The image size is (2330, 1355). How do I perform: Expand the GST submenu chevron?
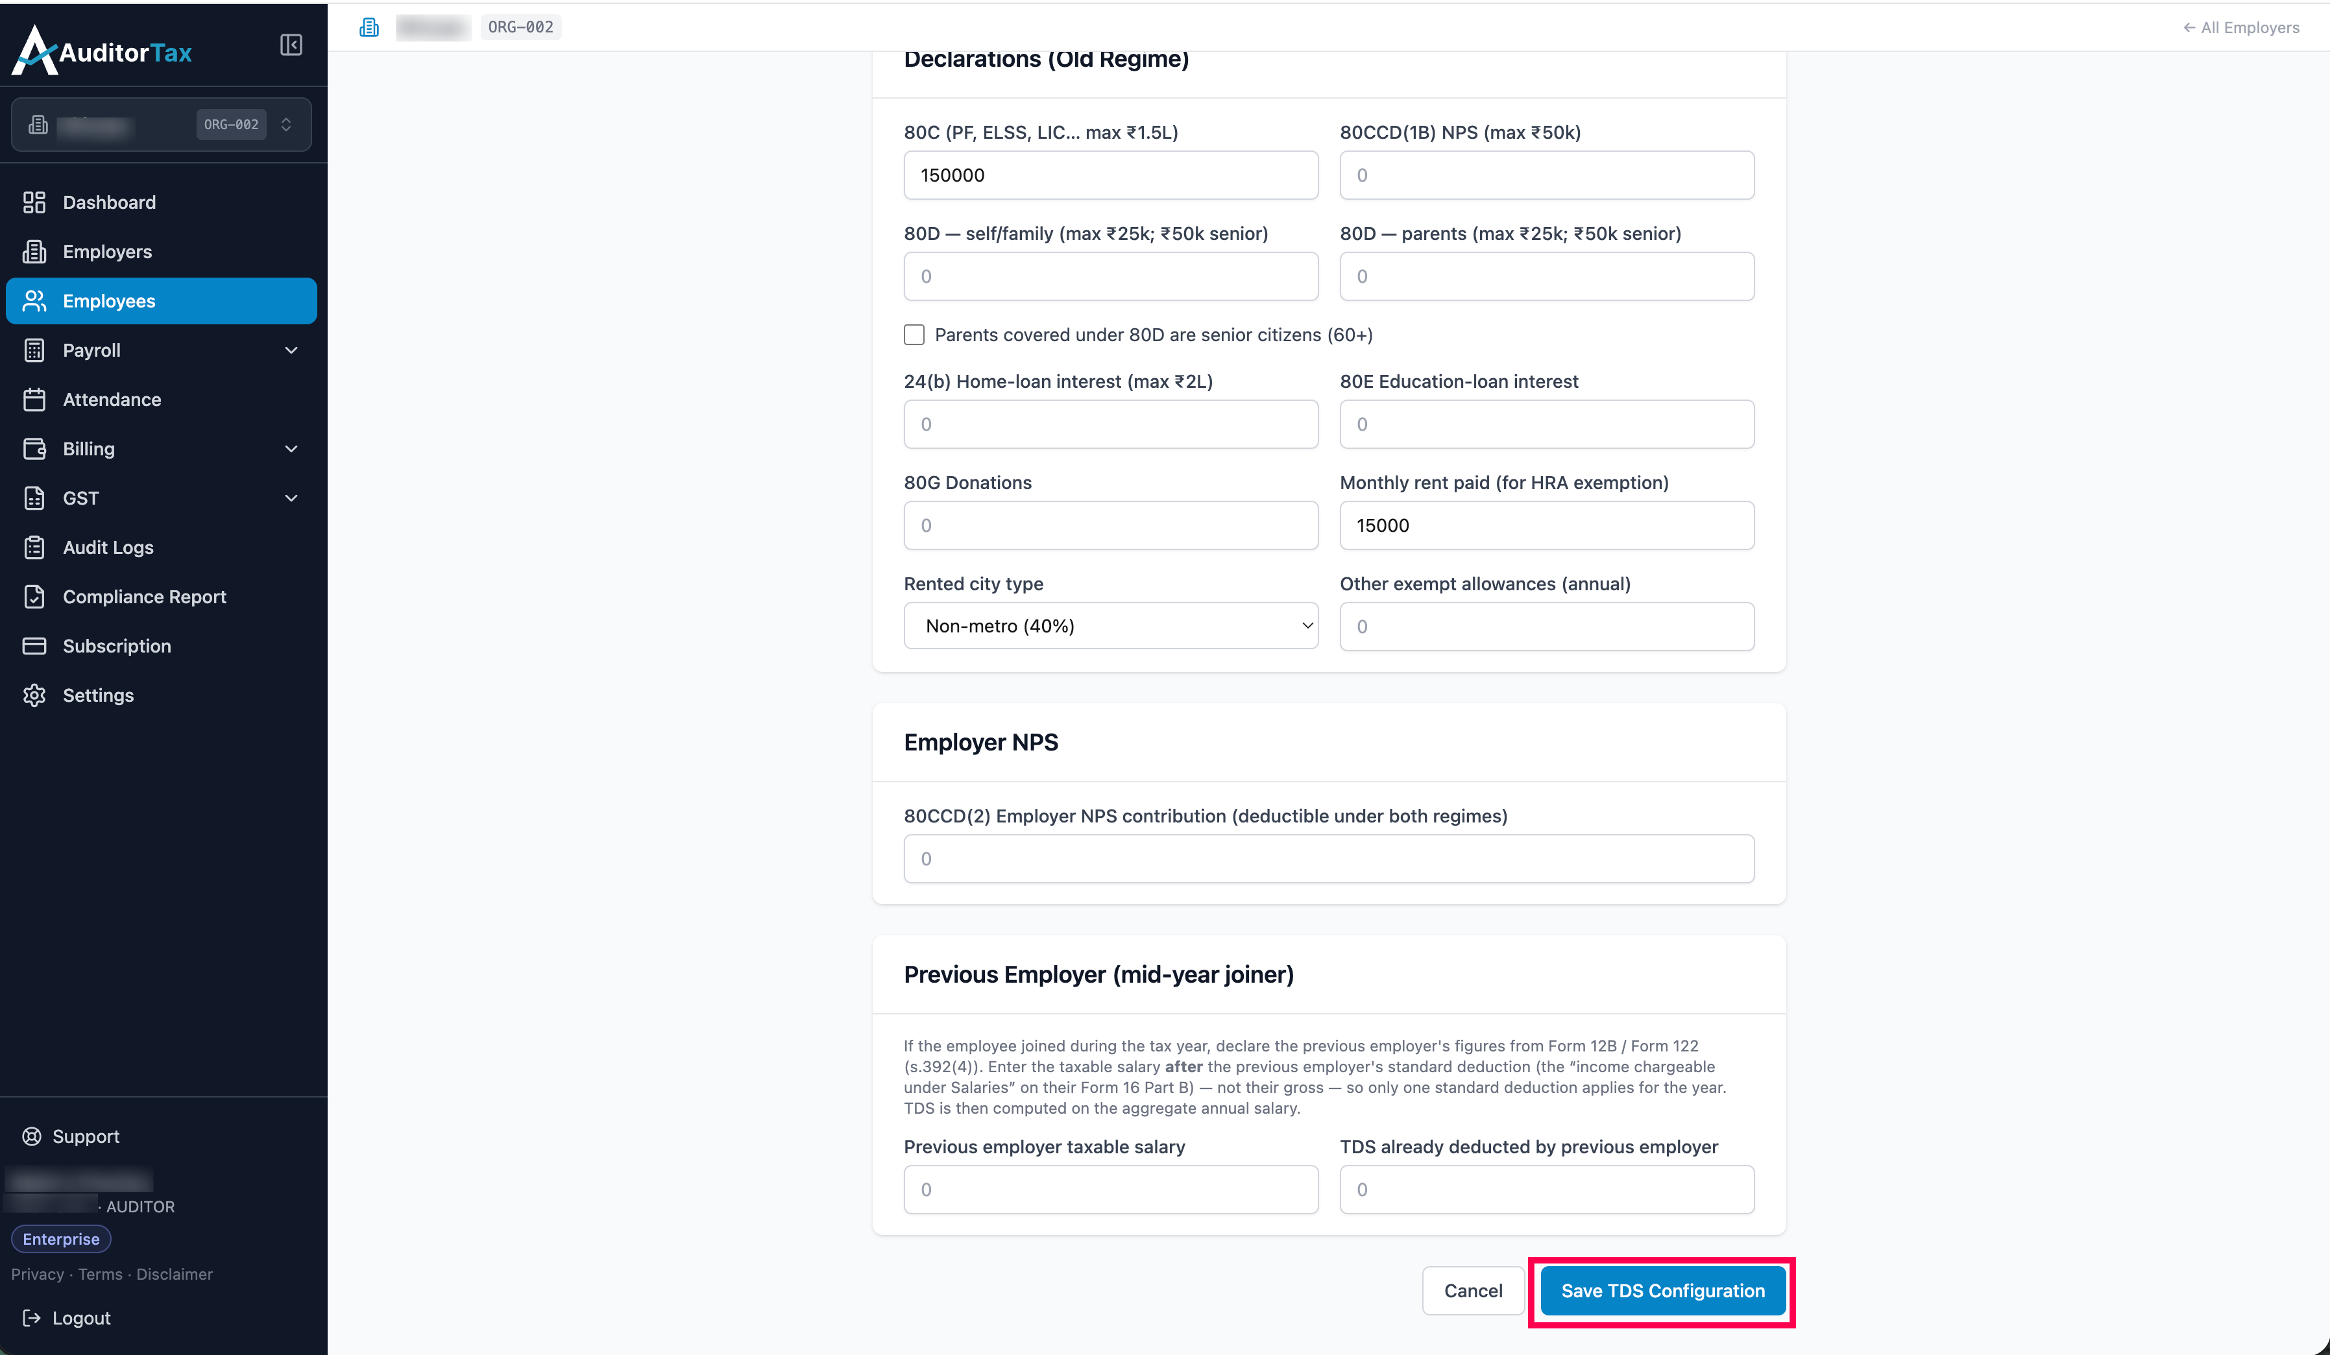(291, 498)
